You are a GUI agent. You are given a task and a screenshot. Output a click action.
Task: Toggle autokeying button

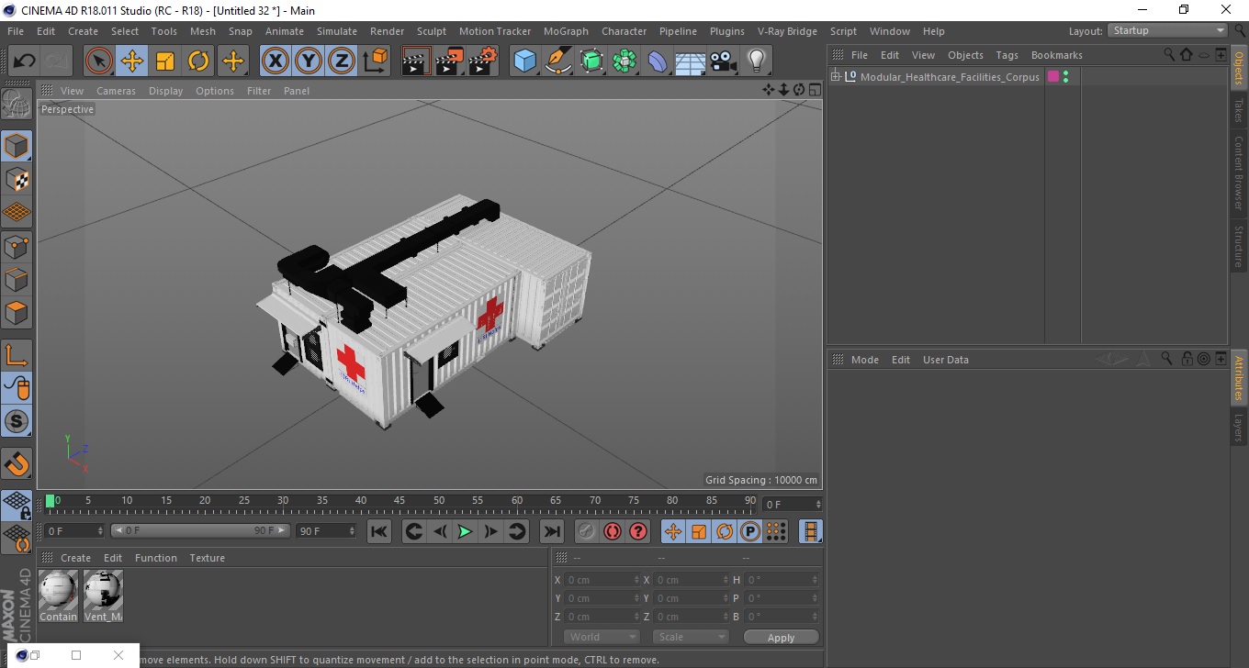613,531
